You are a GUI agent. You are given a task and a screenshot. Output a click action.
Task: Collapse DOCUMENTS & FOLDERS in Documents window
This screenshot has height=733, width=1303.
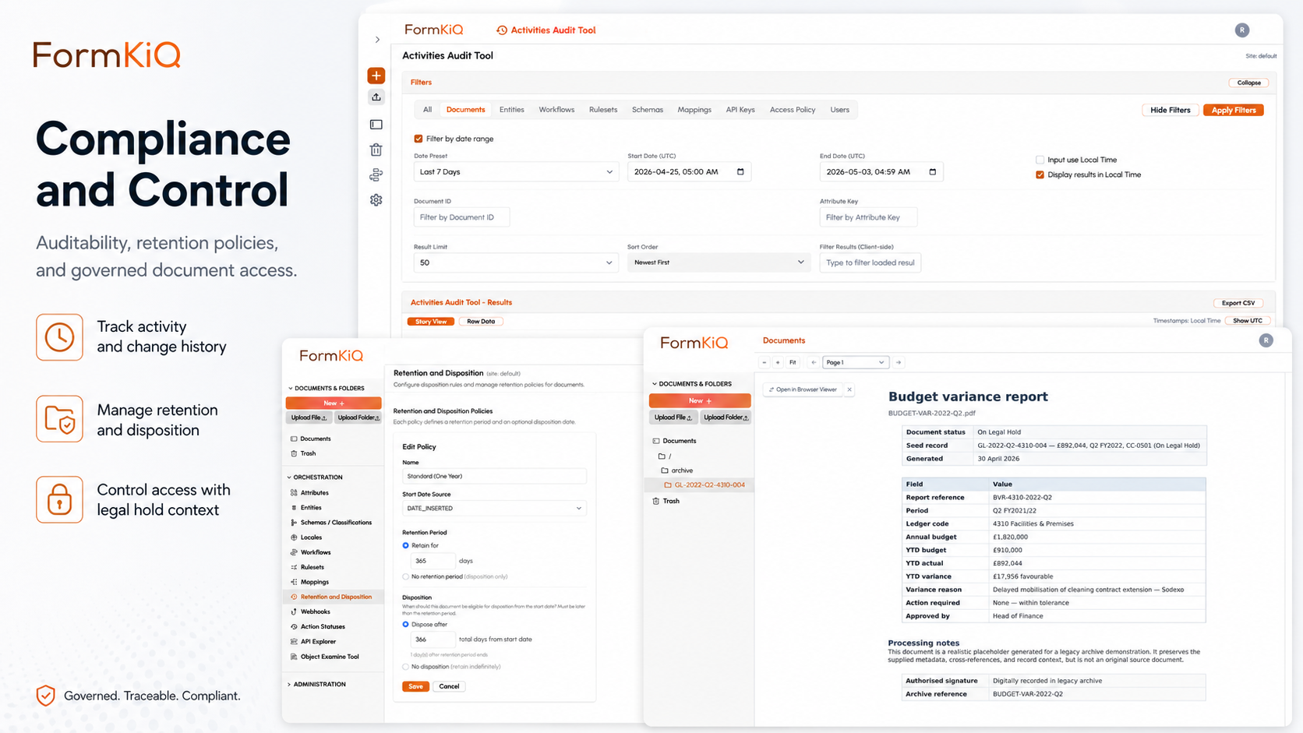[692, 384]
